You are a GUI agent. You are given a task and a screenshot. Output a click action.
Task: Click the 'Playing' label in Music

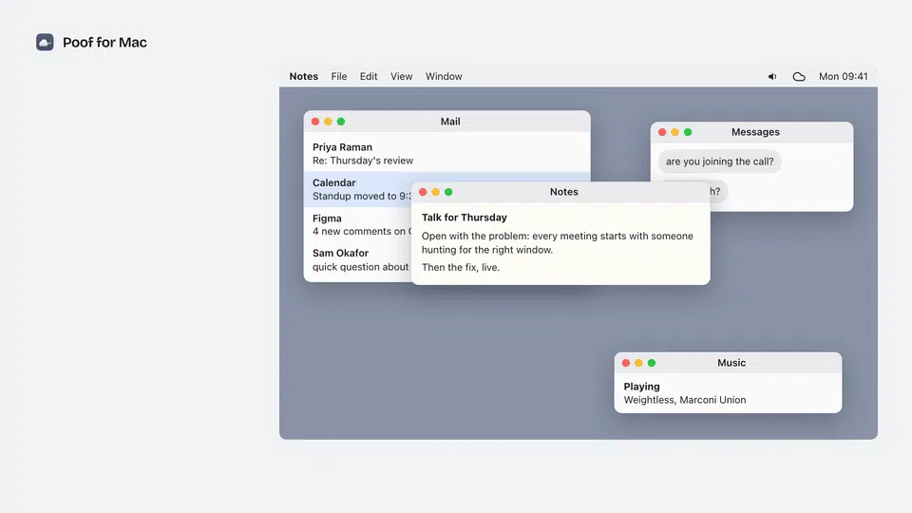[x=641, y=387]
